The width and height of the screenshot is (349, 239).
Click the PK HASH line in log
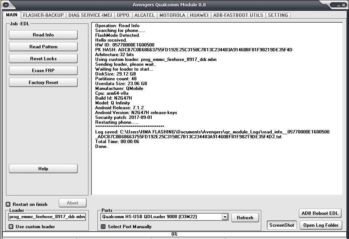(x=194, y=50)
